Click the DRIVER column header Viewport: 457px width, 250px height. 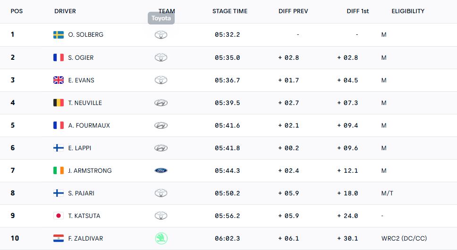coord(65,11)
